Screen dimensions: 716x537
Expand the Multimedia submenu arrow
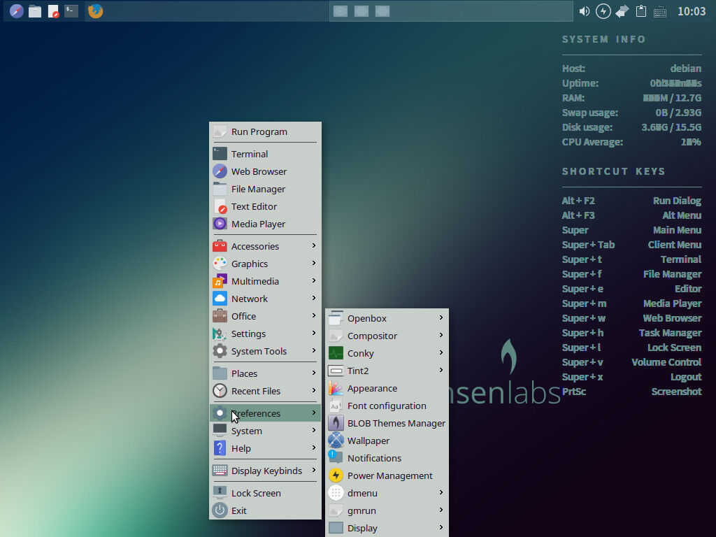(314, 280)
